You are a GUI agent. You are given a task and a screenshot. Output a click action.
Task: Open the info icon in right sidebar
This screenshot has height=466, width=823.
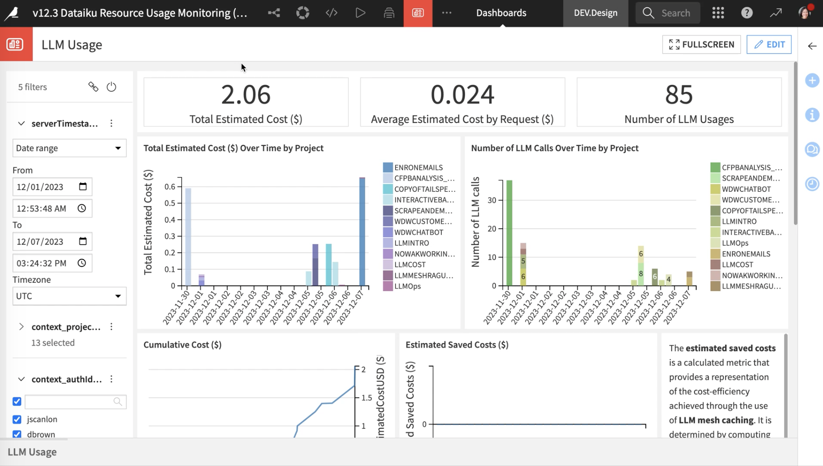pyautogui.click(x=812, y=115)
